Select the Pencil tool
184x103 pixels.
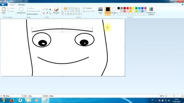[43, 9]
